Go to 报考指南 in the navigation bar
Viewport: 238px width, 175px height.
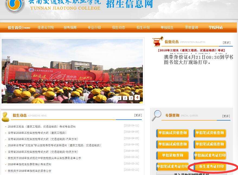(x=70, y=28)
